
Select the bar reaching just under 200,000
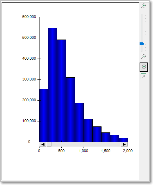(79, 123)
